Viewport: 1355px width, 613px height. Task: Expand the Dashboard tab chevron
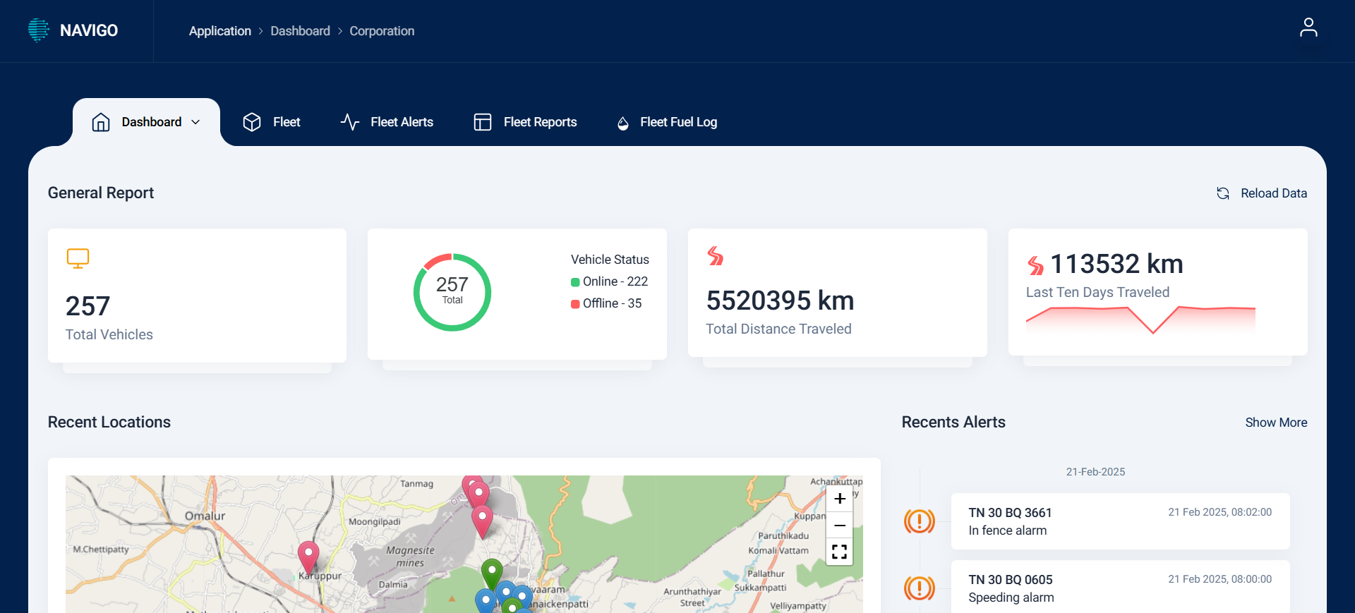click(195, 122)
